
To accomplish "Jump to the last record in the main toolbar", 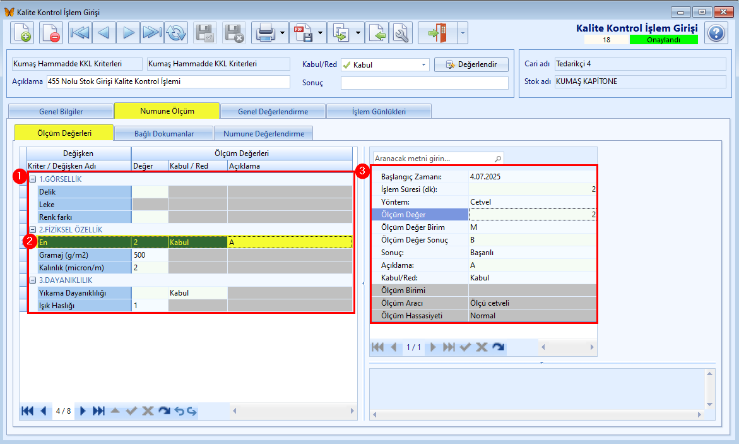I will coord(151,33).
